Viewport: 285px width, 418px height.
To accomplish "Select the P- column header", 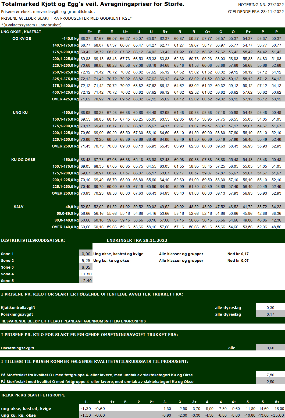I will [x=277, y=32].
